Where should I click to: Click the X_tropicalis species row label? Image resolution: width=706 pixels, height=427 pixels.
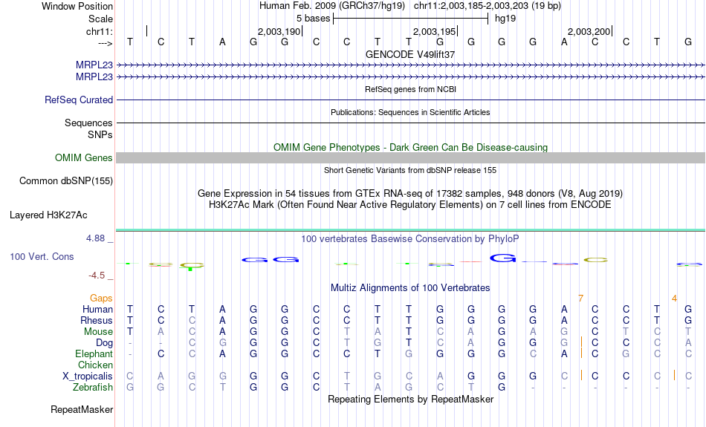(x=88, y=377)
